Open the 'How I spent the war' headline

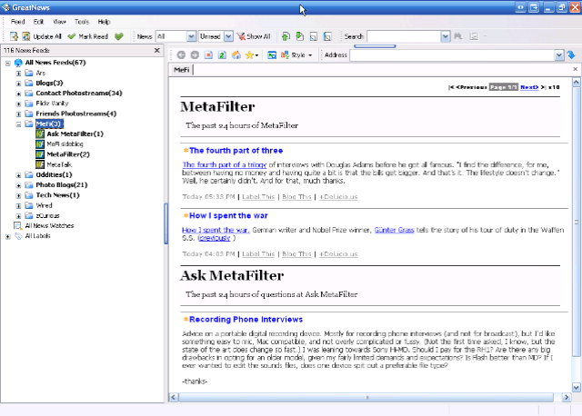[x=228, y=215]
